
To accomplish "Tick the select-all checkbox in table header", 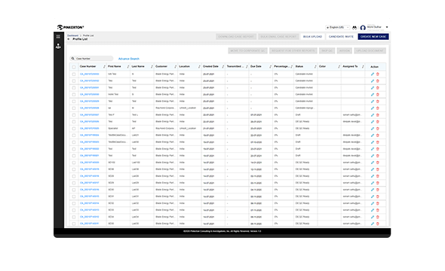I will [x=74, y=67].
